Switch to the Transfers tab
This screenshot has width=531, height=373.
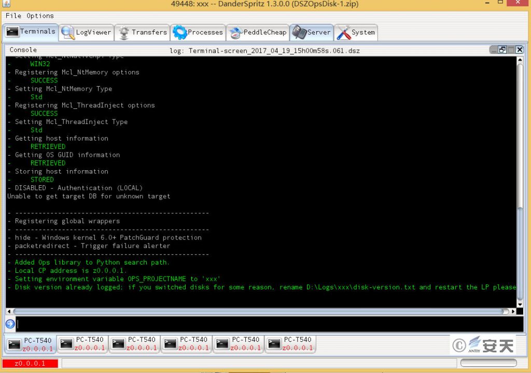pos(142,32)
